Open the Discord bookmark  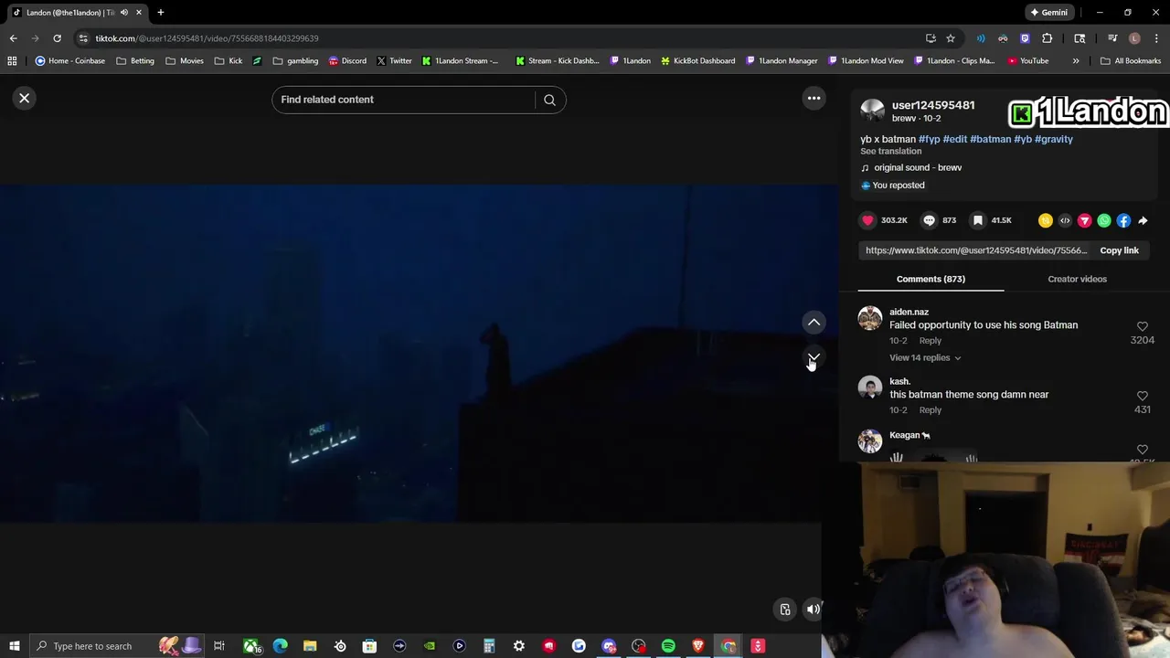pos(347,60)
